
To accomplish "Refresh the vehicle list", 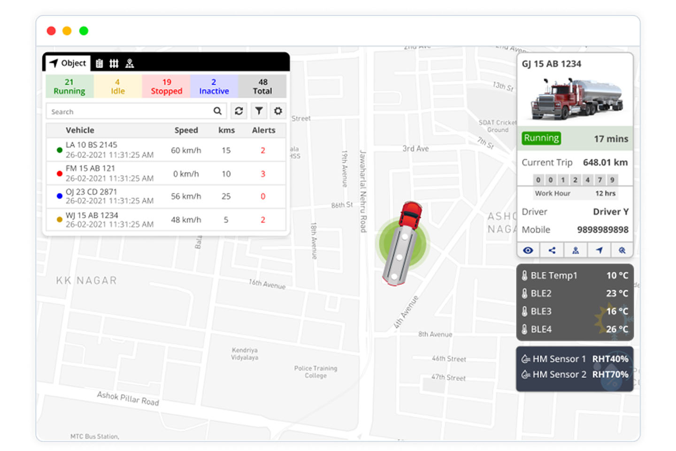I will click(239, 111).
